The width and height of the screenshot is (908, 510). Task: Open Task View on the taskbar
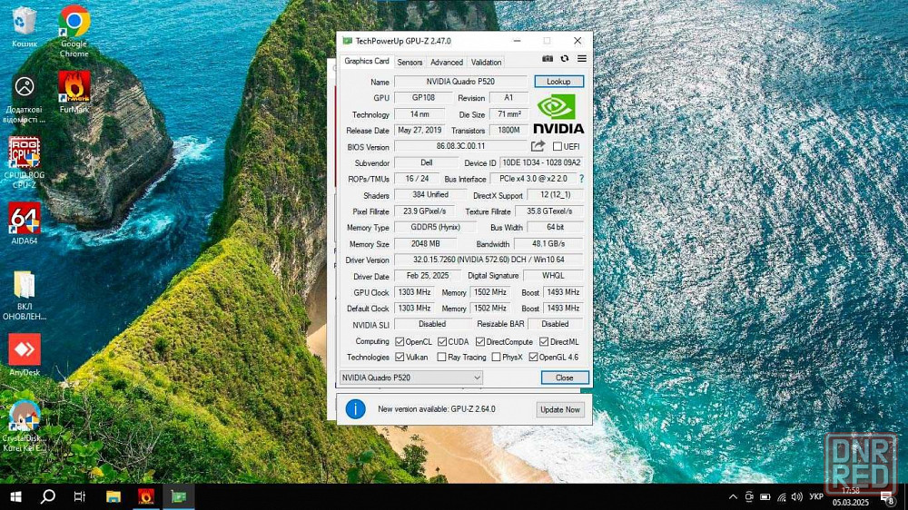80,496
